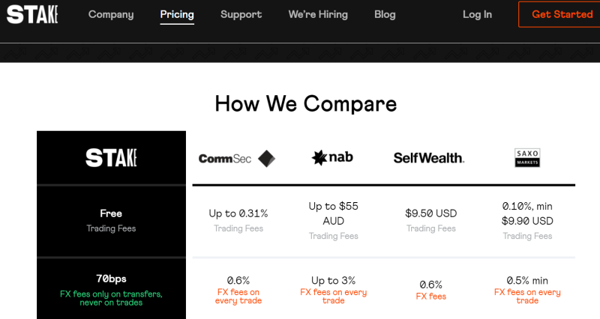This screenshot has width=600, height=319.
Task: Click the How We Compare heading
Action: coord(306,104)
